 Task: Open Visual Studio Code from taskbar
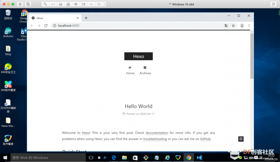click(200, 158)
